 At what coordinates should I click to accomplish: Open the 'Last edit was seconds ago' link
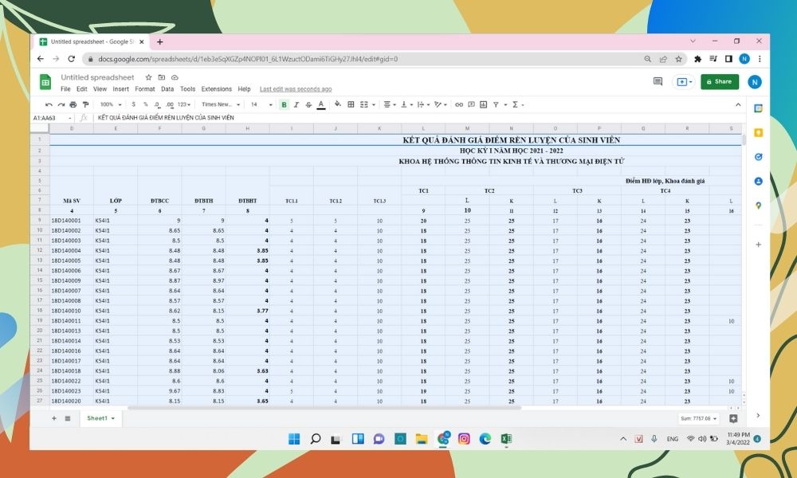tap(295, 89)
